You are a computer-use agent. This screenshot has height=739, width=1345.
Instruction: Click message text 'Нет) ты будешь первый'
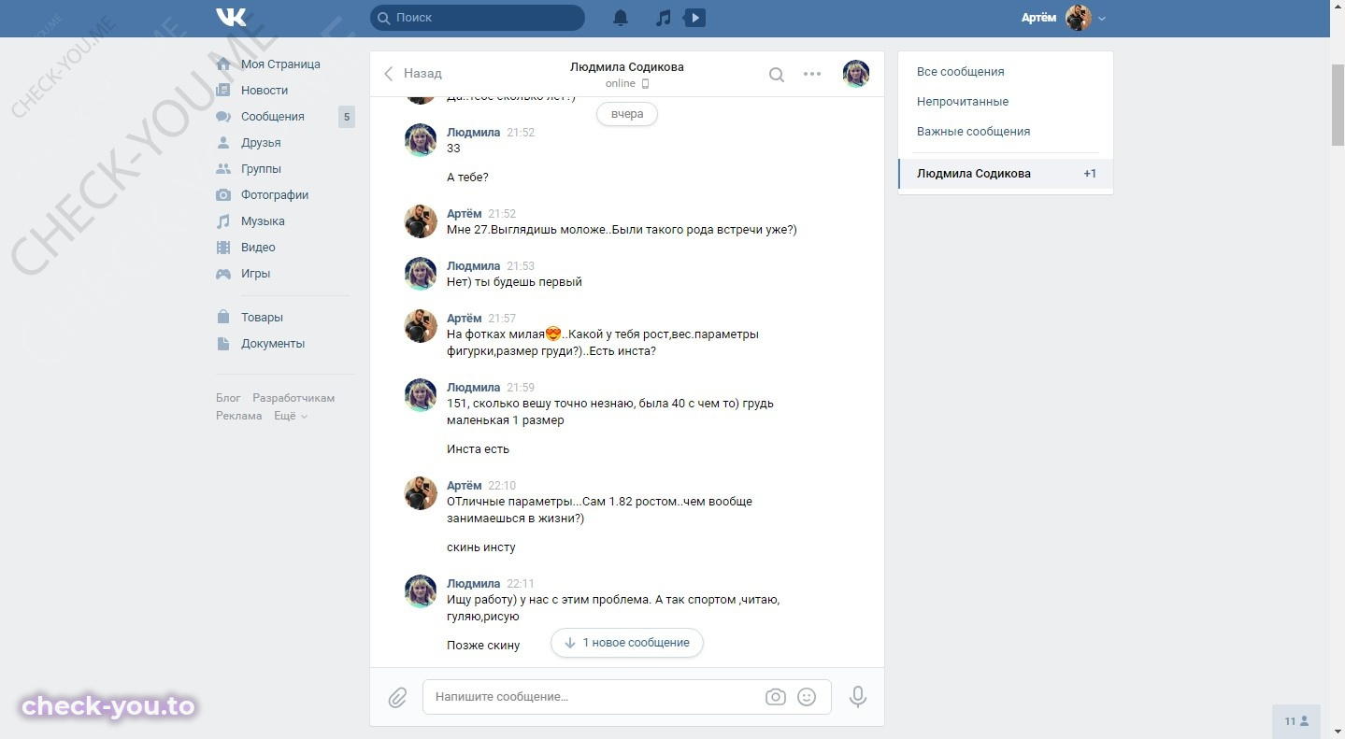tap(514, 282)
